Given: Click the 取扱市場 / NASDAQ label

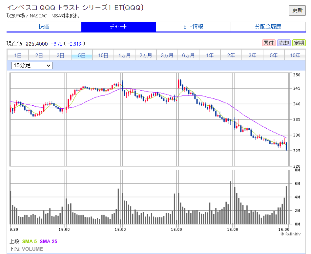Looking at the screenshot, I should point(27,16).
